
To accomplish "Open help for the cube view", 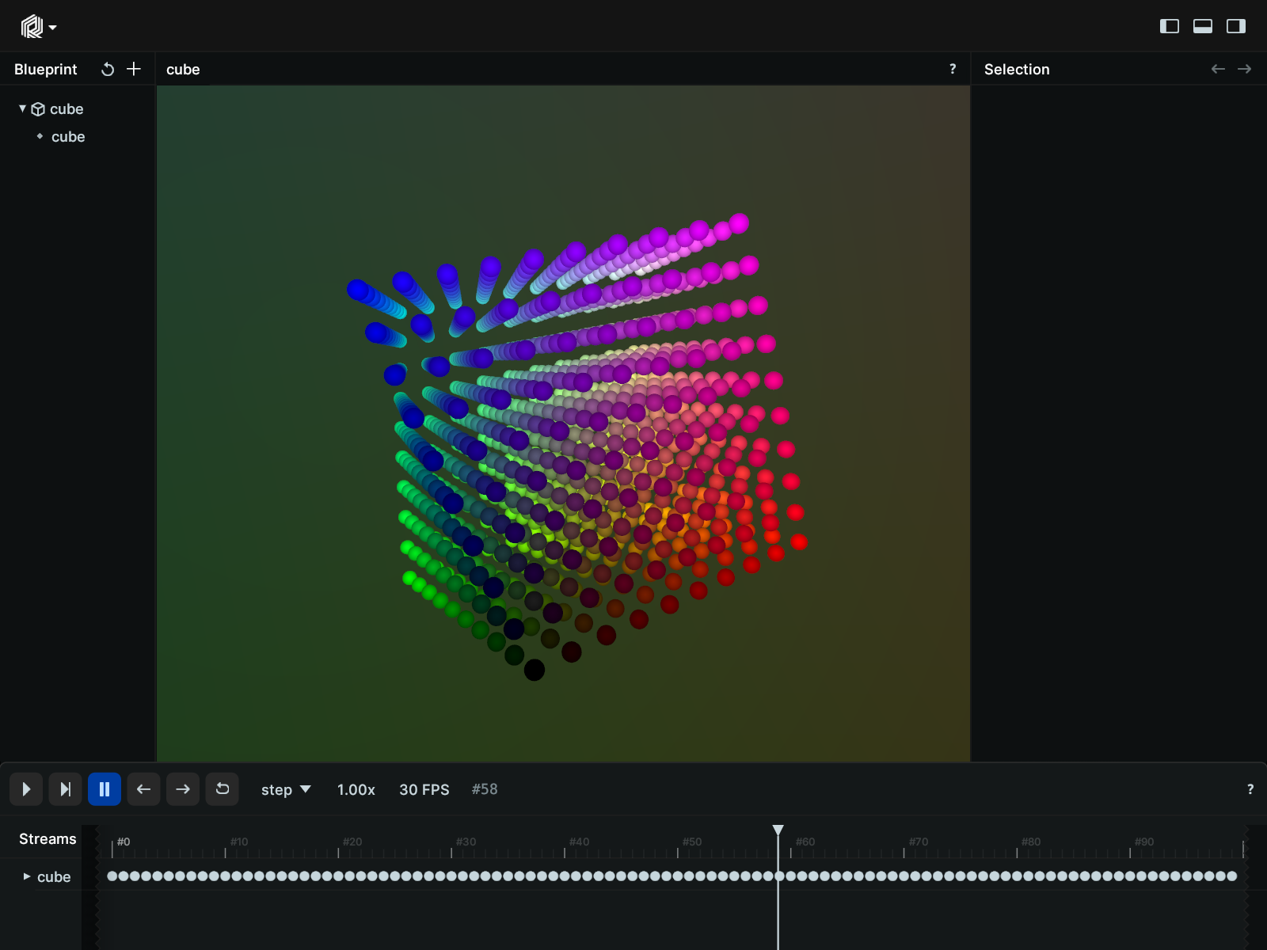I will click(x=953, y=69).
